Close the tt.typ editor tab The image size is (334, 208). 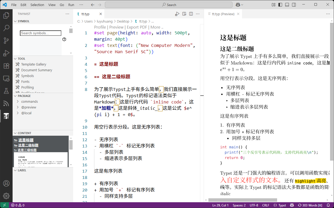(x=101, y=14)
